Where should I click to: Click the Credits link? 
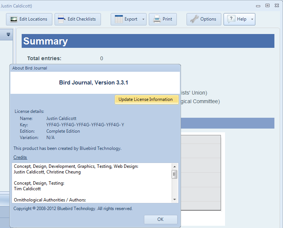tap(20, 157)
